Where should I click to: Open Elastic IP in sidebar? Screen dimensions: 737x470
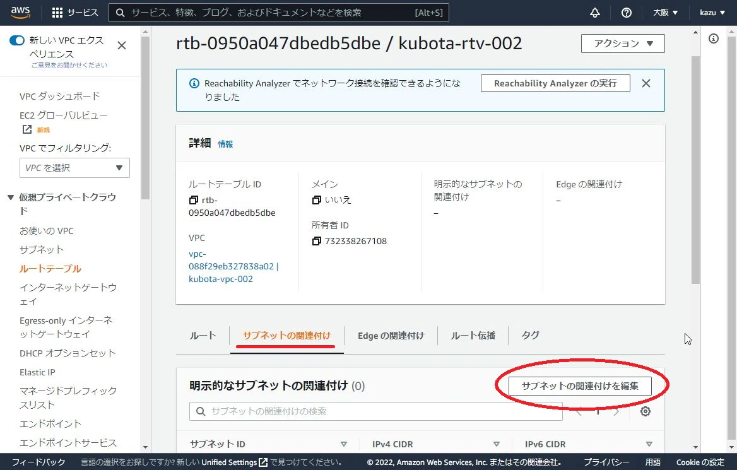tap(37, 372)
